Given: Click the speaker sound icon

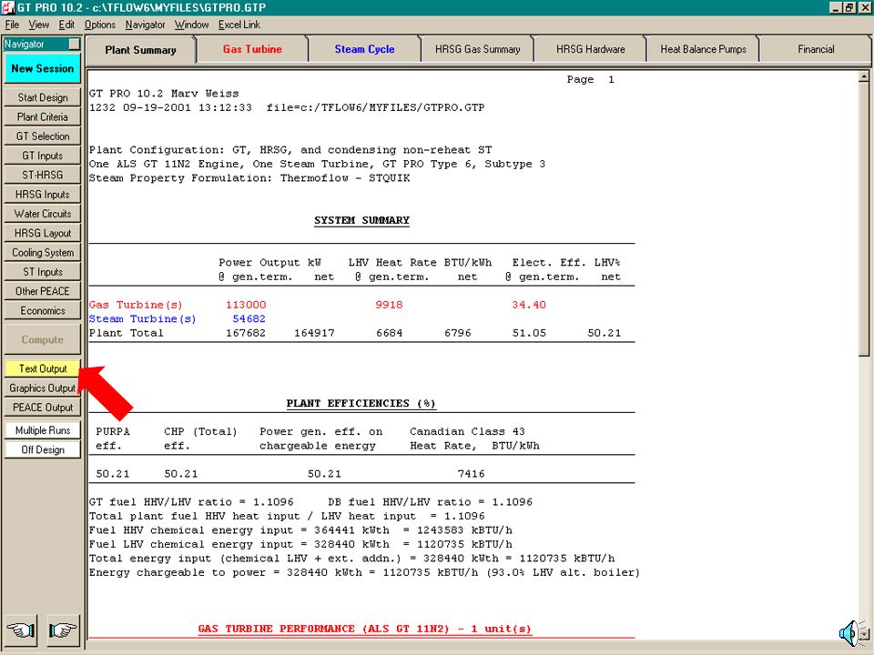Looking at the screenshot, I should pyautogui.click(x=849, y=634).
